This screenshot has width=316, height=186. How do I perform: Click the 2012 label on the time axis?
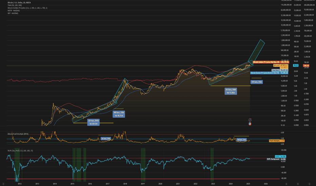[20, 184]
